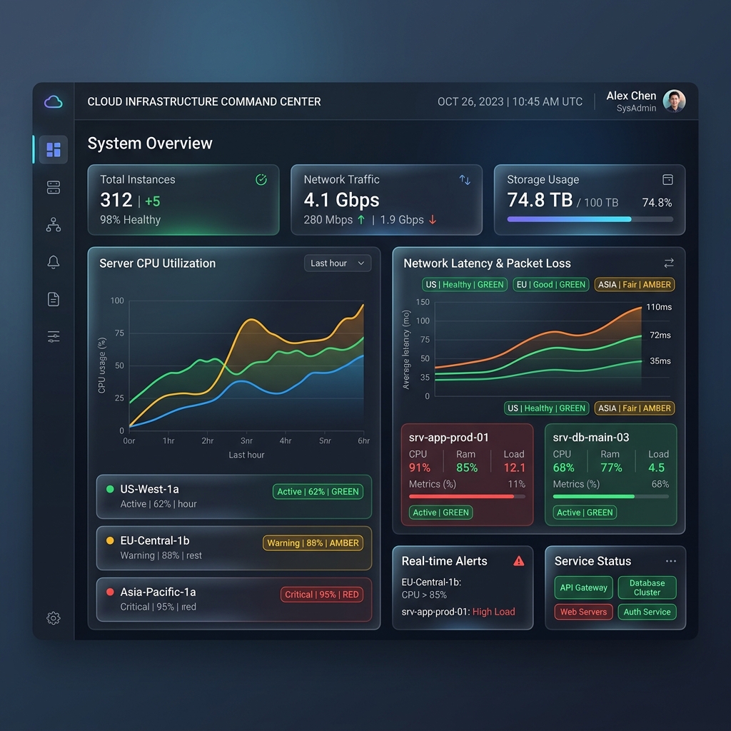This screenshot has width=731, height=731.
Task: Click the 35ms latency label
Action: click(660, 361)
